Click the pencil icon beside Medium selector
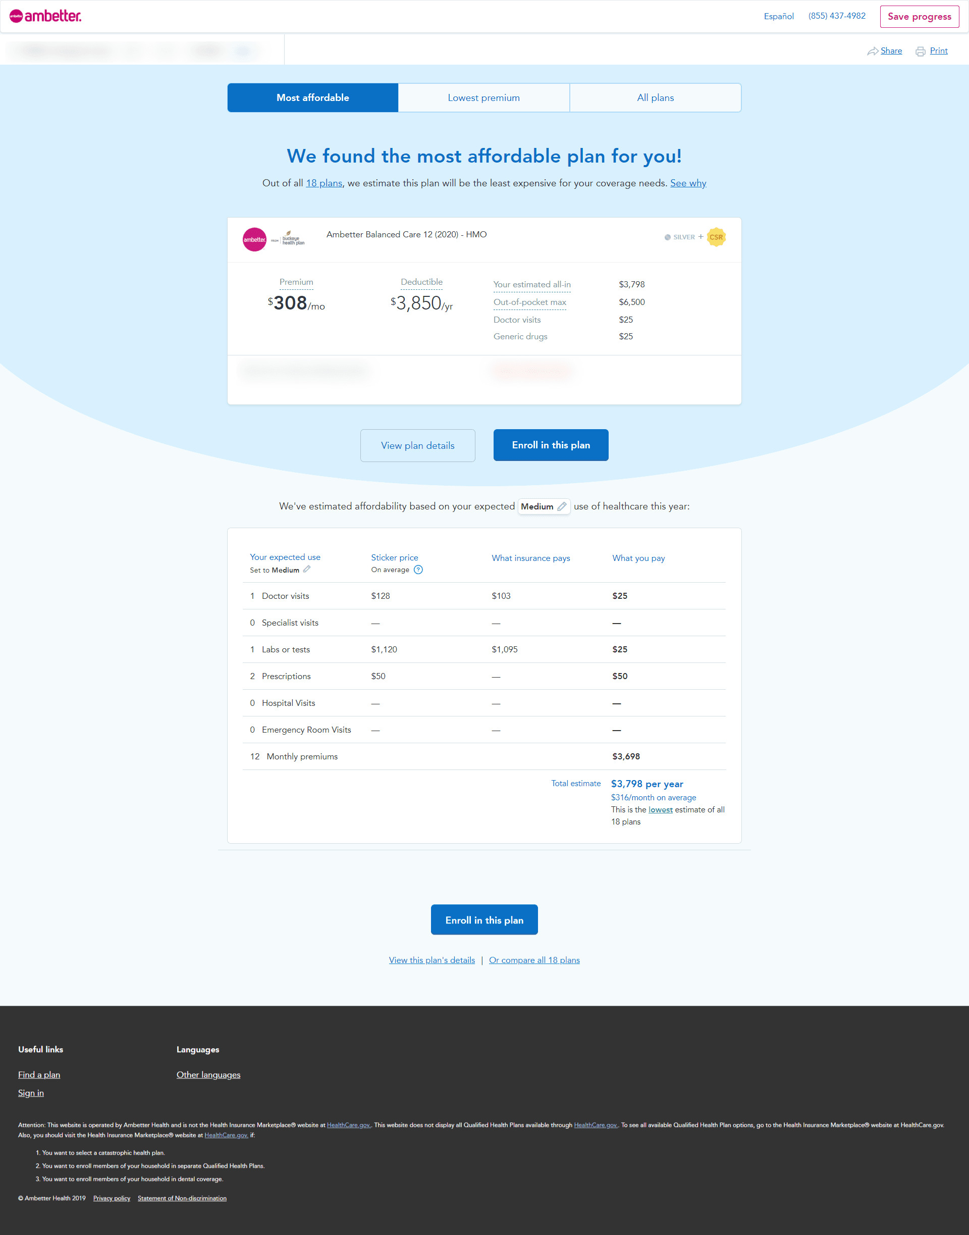 tap(562, 506)
